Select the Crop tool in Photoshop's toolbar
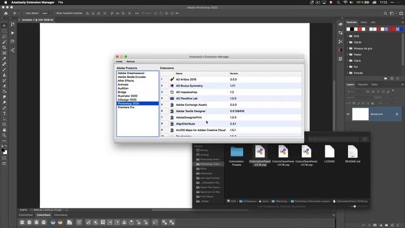Screen dimensions: 405x228 coord(4,47)
